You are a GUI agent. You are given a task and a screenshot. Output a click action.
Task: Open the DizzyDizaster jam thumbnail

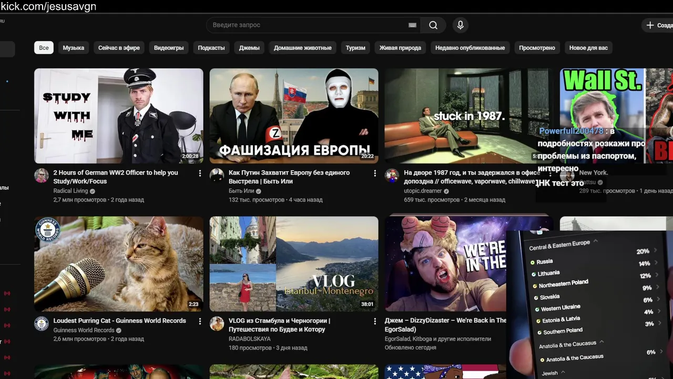[446, 264]
